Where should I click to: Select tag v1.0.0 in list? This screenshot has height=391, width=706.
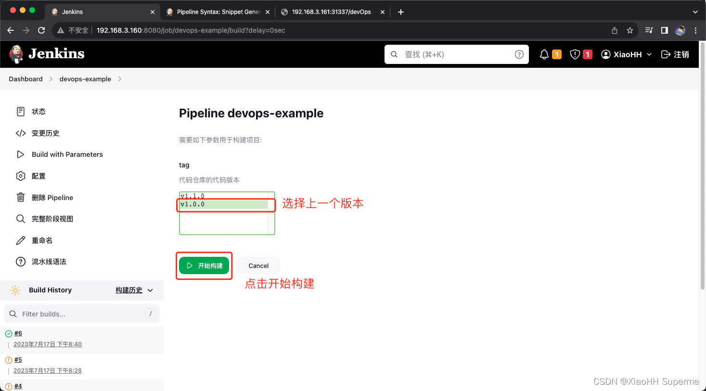pyautogui.click(x=224, y=204)
